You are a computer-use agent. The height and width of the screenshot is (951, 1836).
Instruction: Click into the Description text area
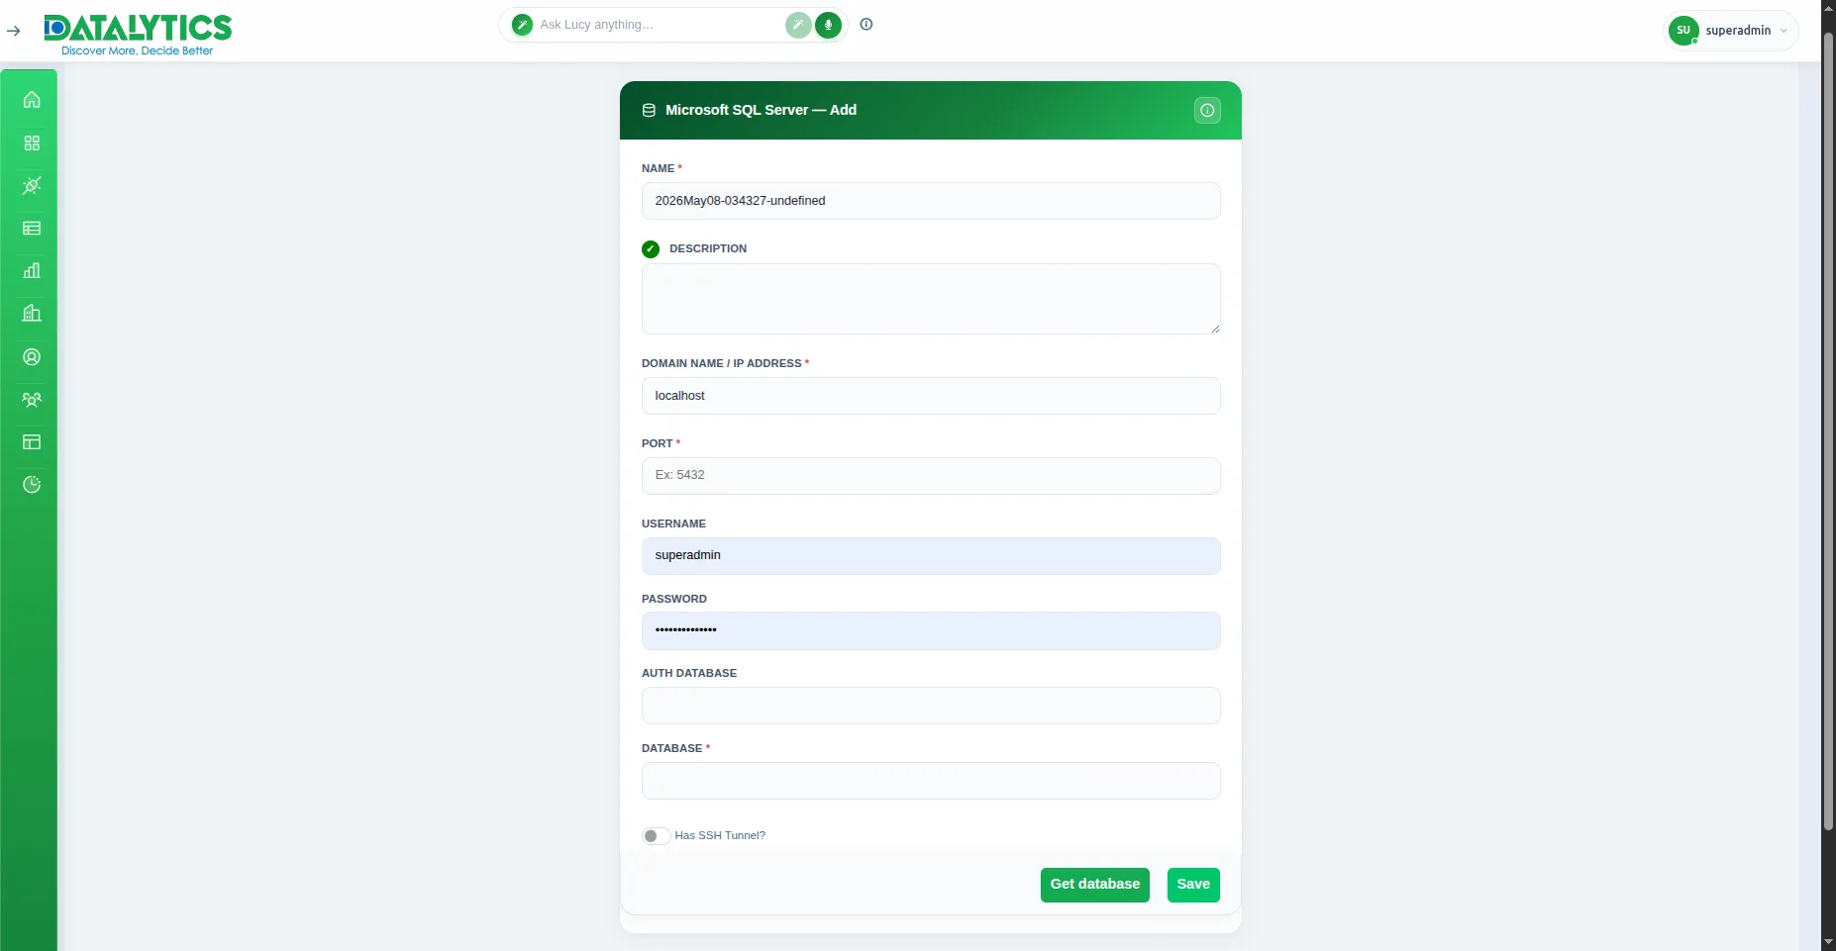(931, 299)
